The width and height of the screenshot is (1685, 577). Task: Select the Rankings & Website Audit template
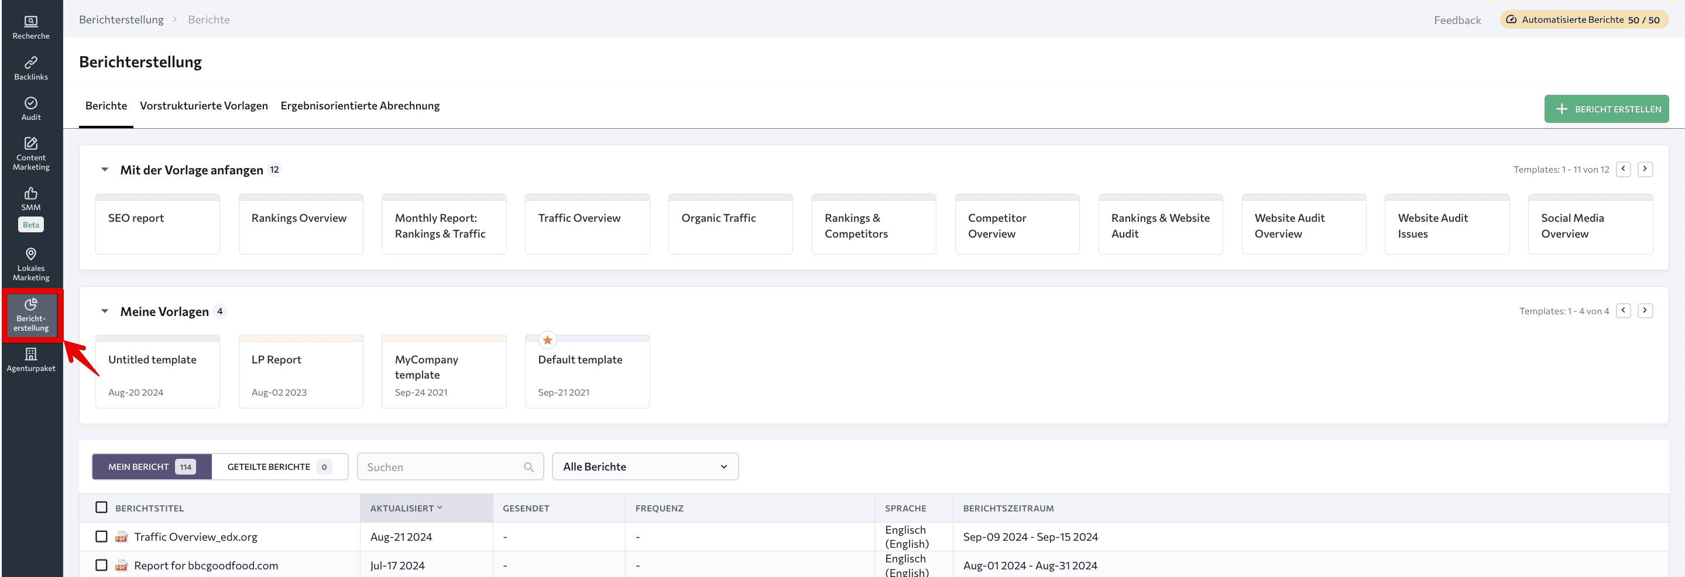[x=1161, y=224]
